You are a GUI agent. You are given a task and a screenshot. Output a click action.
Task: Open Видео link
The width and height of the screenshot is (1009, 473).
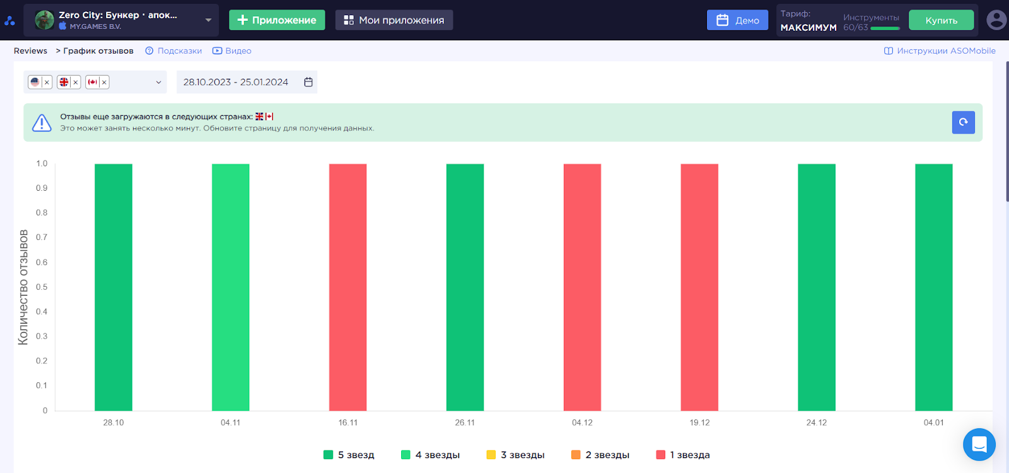coord(232,51)
